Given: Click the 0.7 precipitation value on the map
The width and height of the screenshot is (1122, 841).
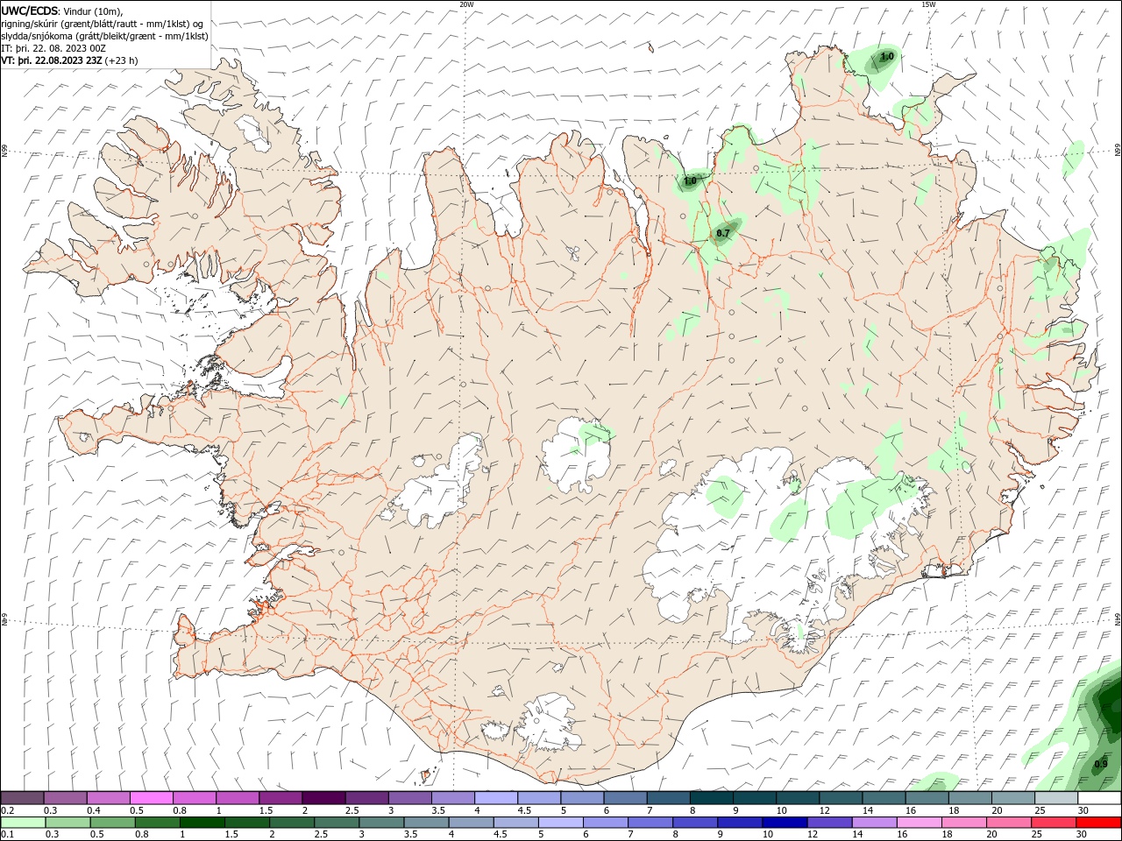Looking at the screenshot, I should (723, 233).
